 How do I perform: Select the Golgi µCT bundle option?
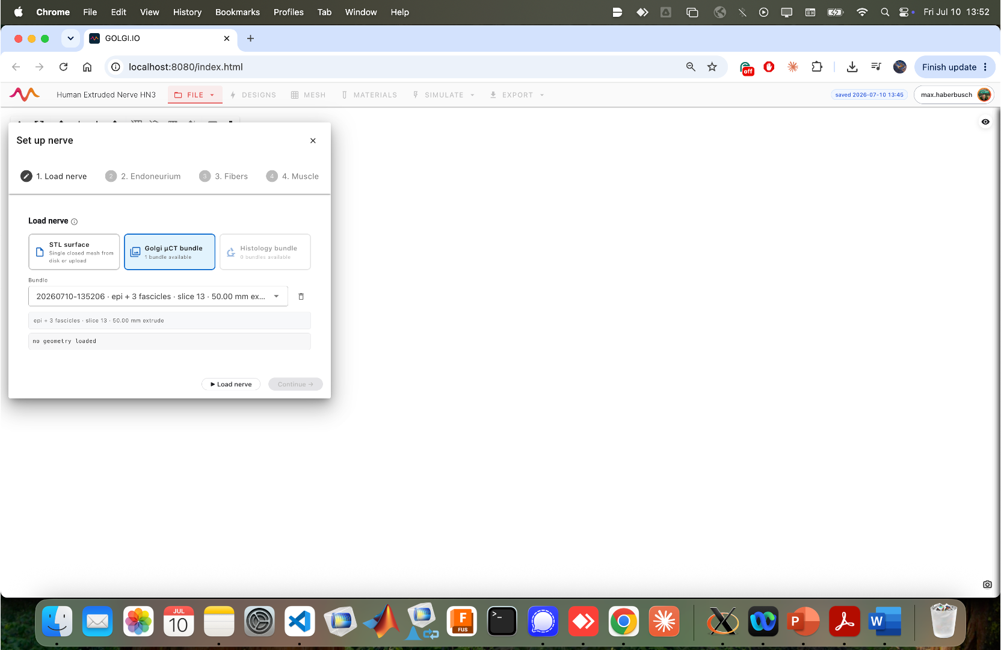tap(170, 252)
